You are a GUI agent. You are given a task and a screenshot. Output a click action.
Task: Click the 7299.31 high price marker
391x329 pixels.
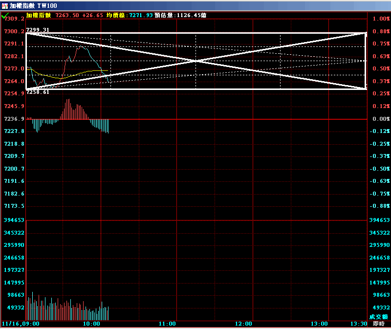(38, 30)
